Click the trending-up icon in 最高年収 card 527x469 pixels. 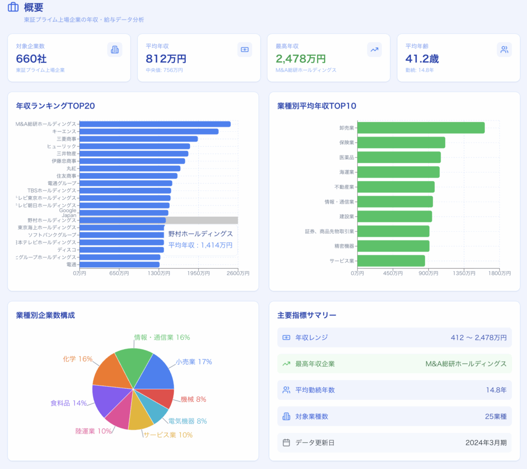[x=374, y=50]
